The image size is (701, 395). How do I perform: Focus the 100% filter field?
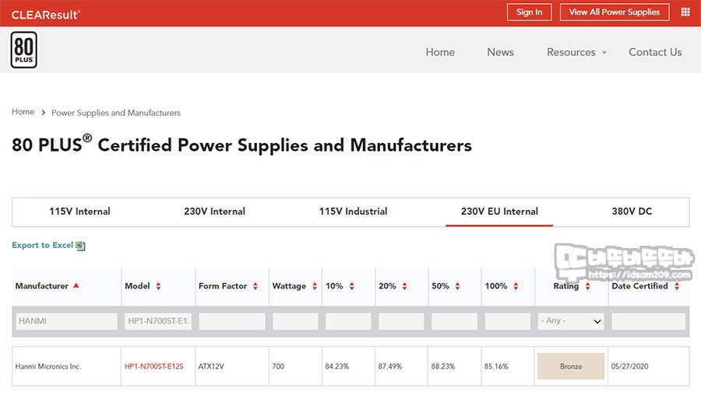click(x=507, y=321)
